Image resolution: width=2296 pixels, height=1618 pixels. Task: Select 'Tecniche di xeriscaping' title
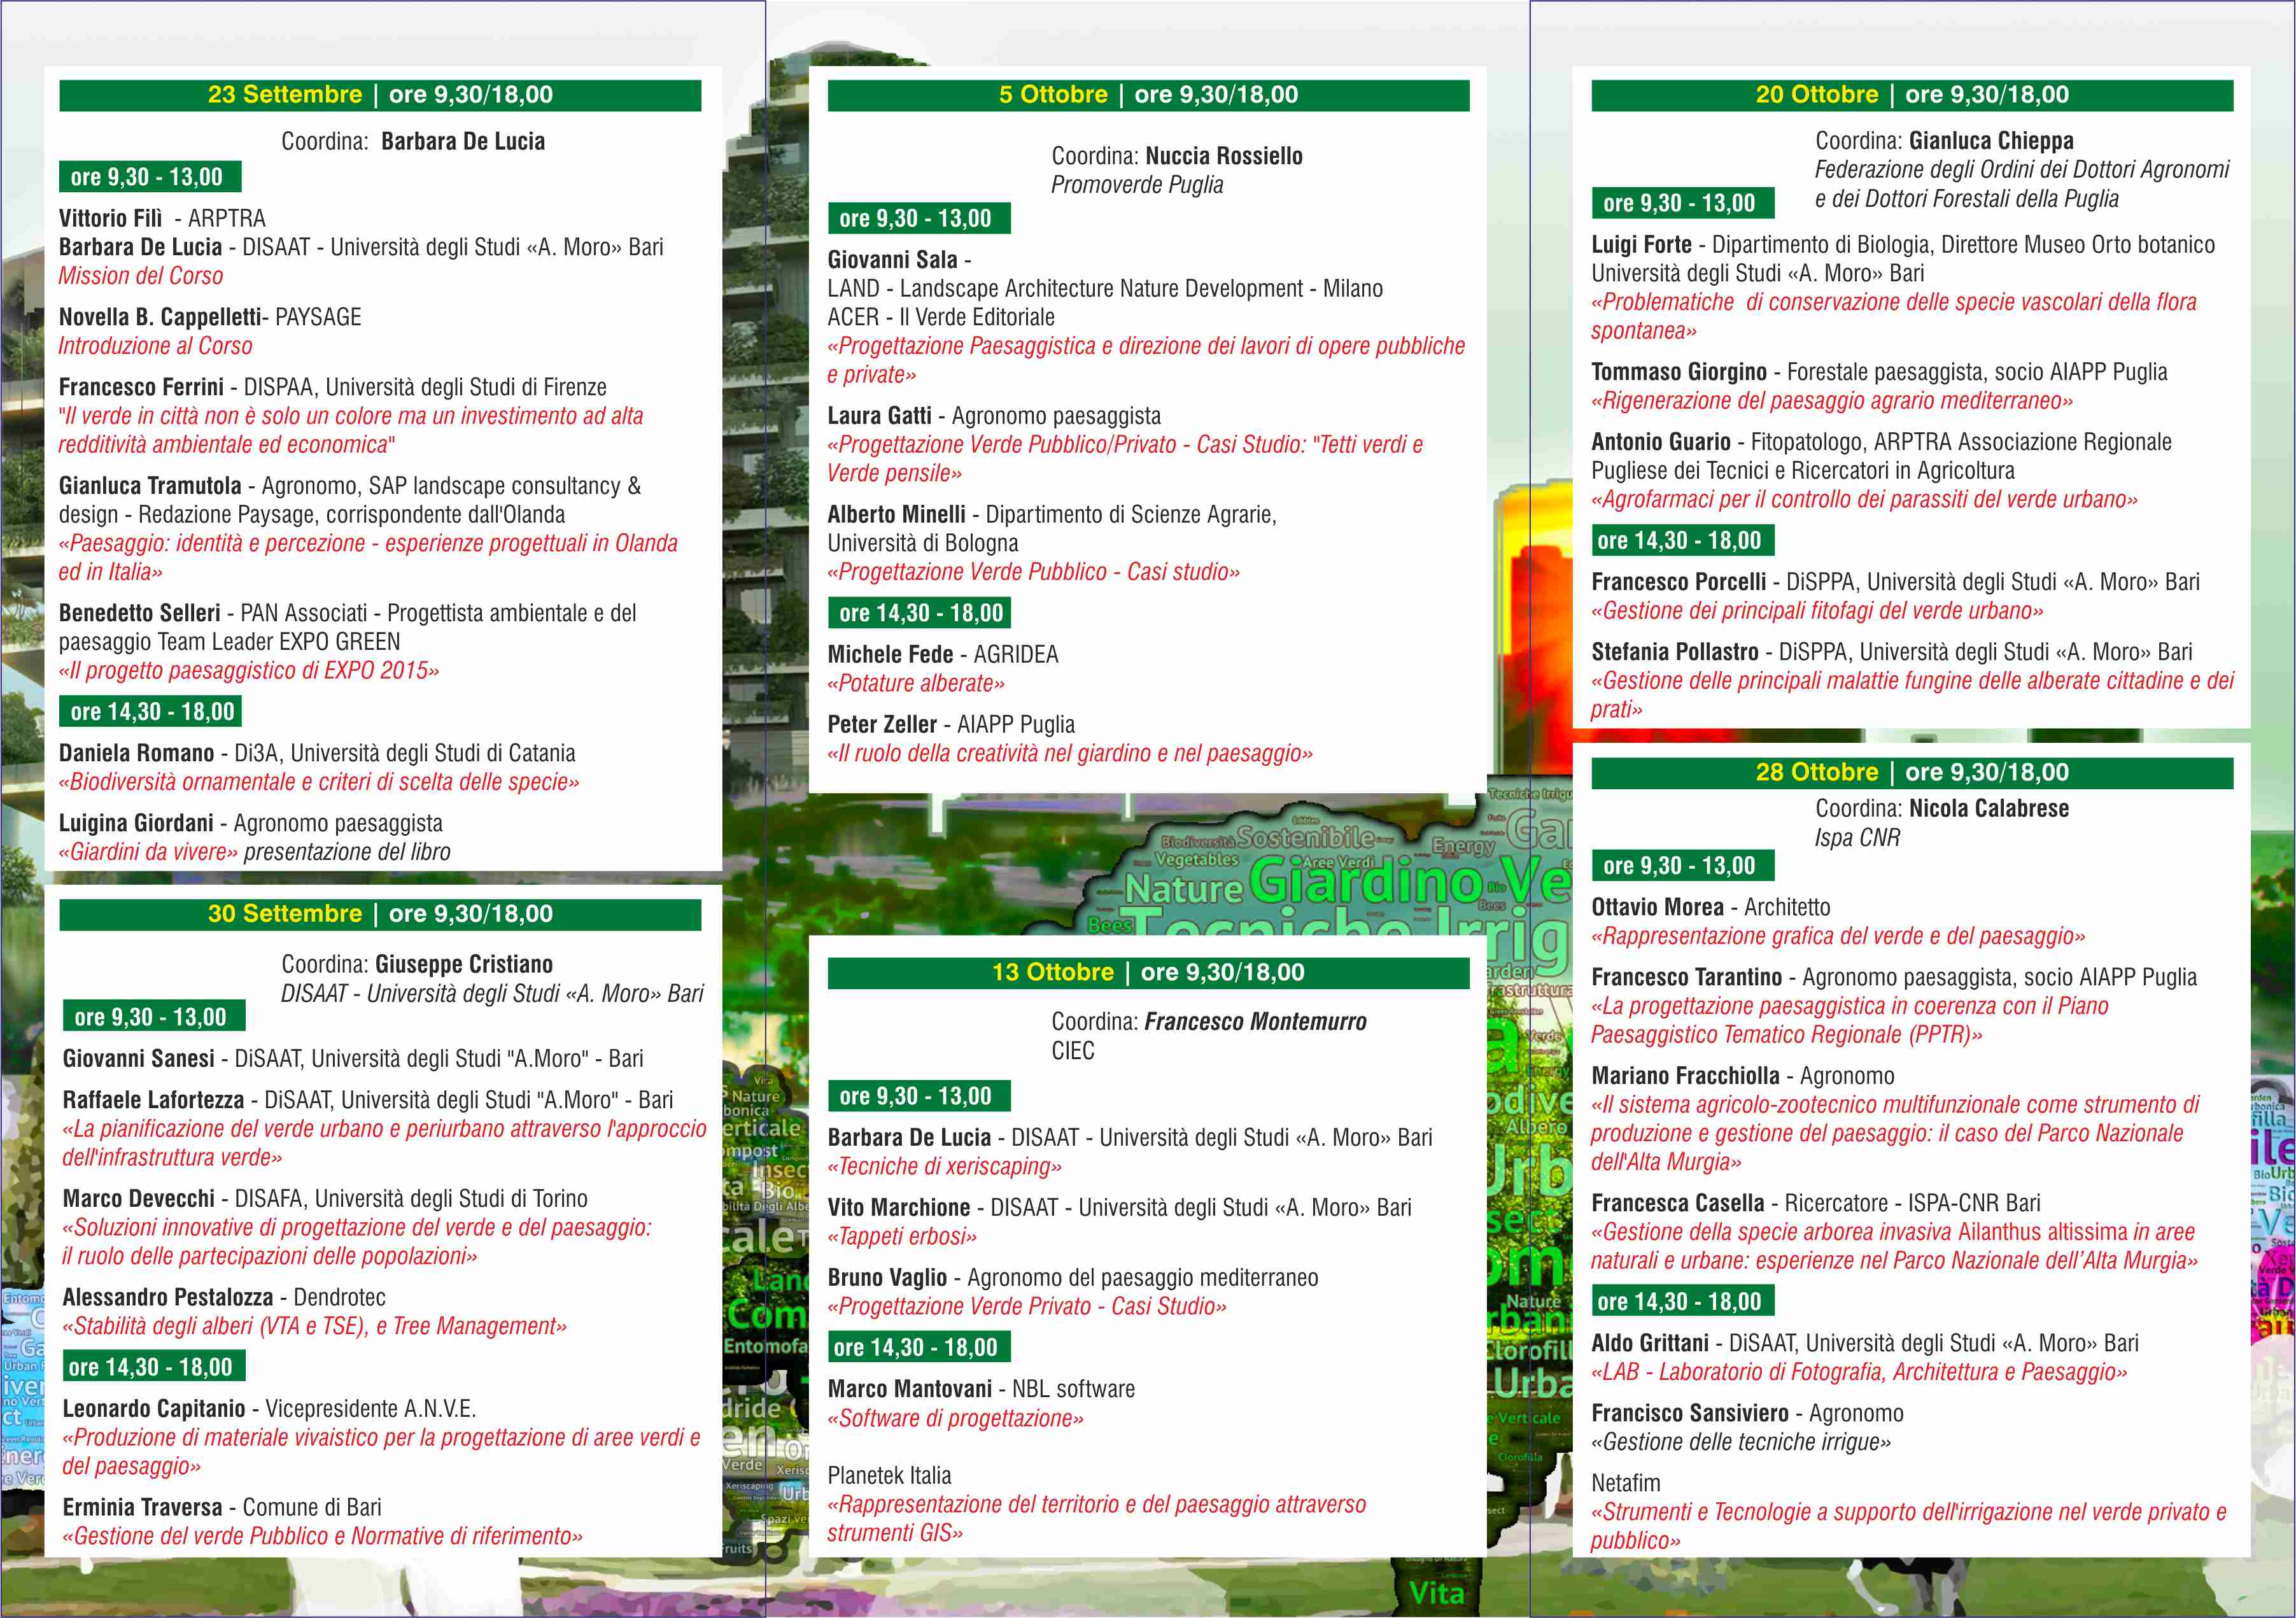point(944,1167)
